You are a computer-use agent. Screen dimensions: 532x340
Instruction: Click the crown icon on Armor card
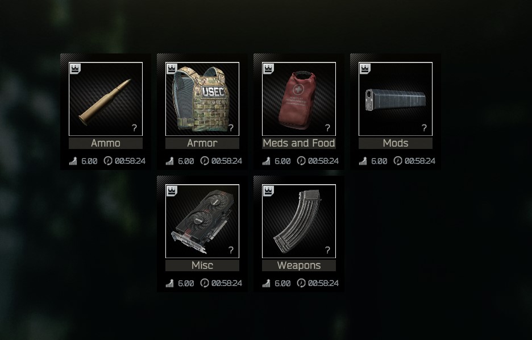[172, 69]
